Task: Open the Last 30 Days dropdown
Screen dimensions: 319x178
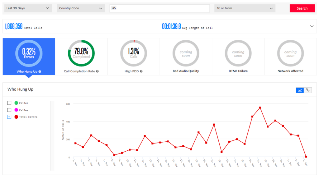Action: click(x=28, y=8)
